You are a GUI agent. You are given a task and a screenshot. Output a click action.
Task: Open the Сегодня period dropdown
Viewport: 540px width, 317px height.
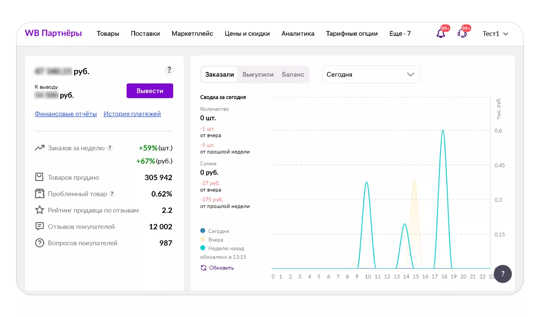pos(371,75)
